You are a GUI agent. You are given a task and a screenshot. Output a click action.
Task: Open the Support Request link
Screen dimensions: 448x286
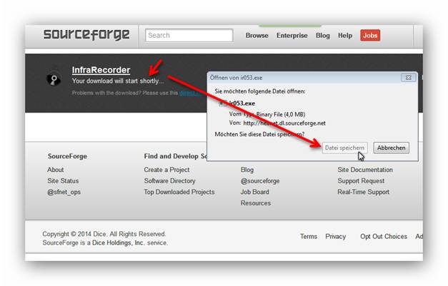pyautogui.click(x=361, y=180)
